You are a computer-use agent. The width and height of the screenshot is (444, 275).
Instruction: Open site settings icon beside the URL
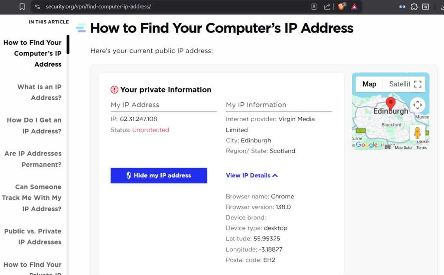(37, 7)
